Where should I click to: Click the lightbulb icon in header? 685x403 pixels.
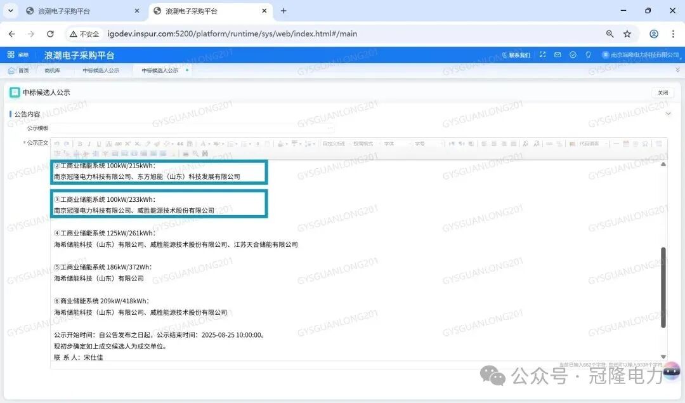coord(588,55)
